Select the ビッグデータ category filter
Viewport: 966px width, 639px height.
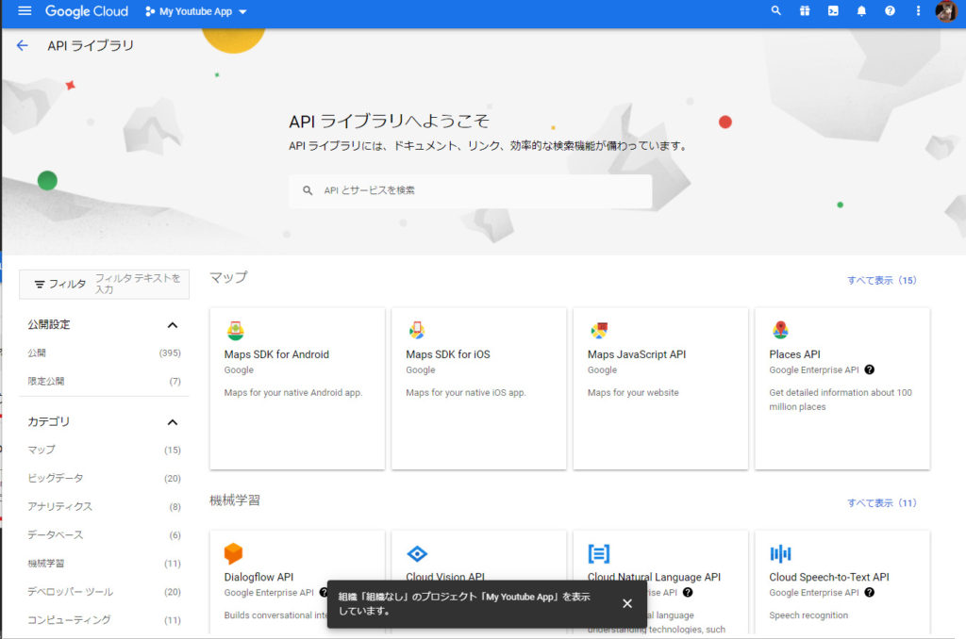[104, 479]
